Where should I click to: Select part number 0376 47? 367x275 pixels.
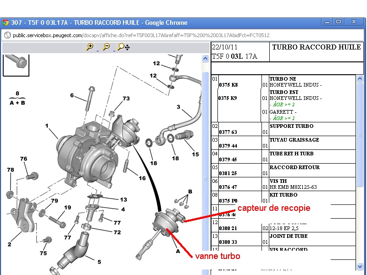pos(228,187)
